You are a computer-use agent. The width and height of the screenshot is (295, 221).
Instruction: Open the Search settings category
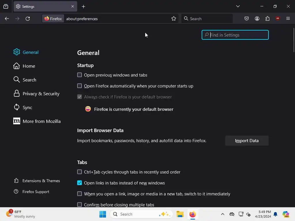coord(25,80)
